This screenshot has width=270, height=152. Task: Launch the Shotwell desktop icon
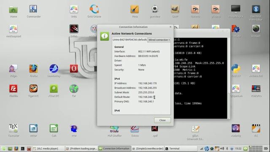click(x=256, y=29)
